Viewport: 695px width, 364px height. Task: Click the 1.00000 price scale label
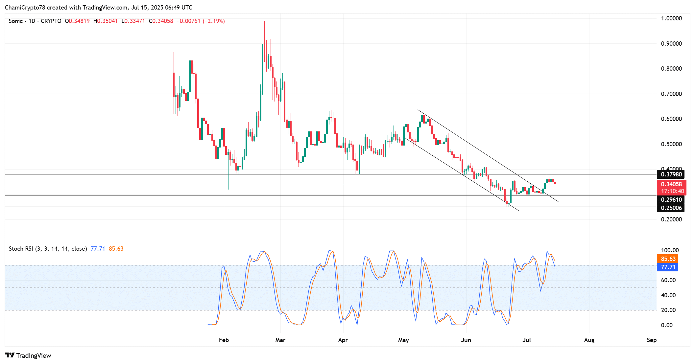coord(671,18)
